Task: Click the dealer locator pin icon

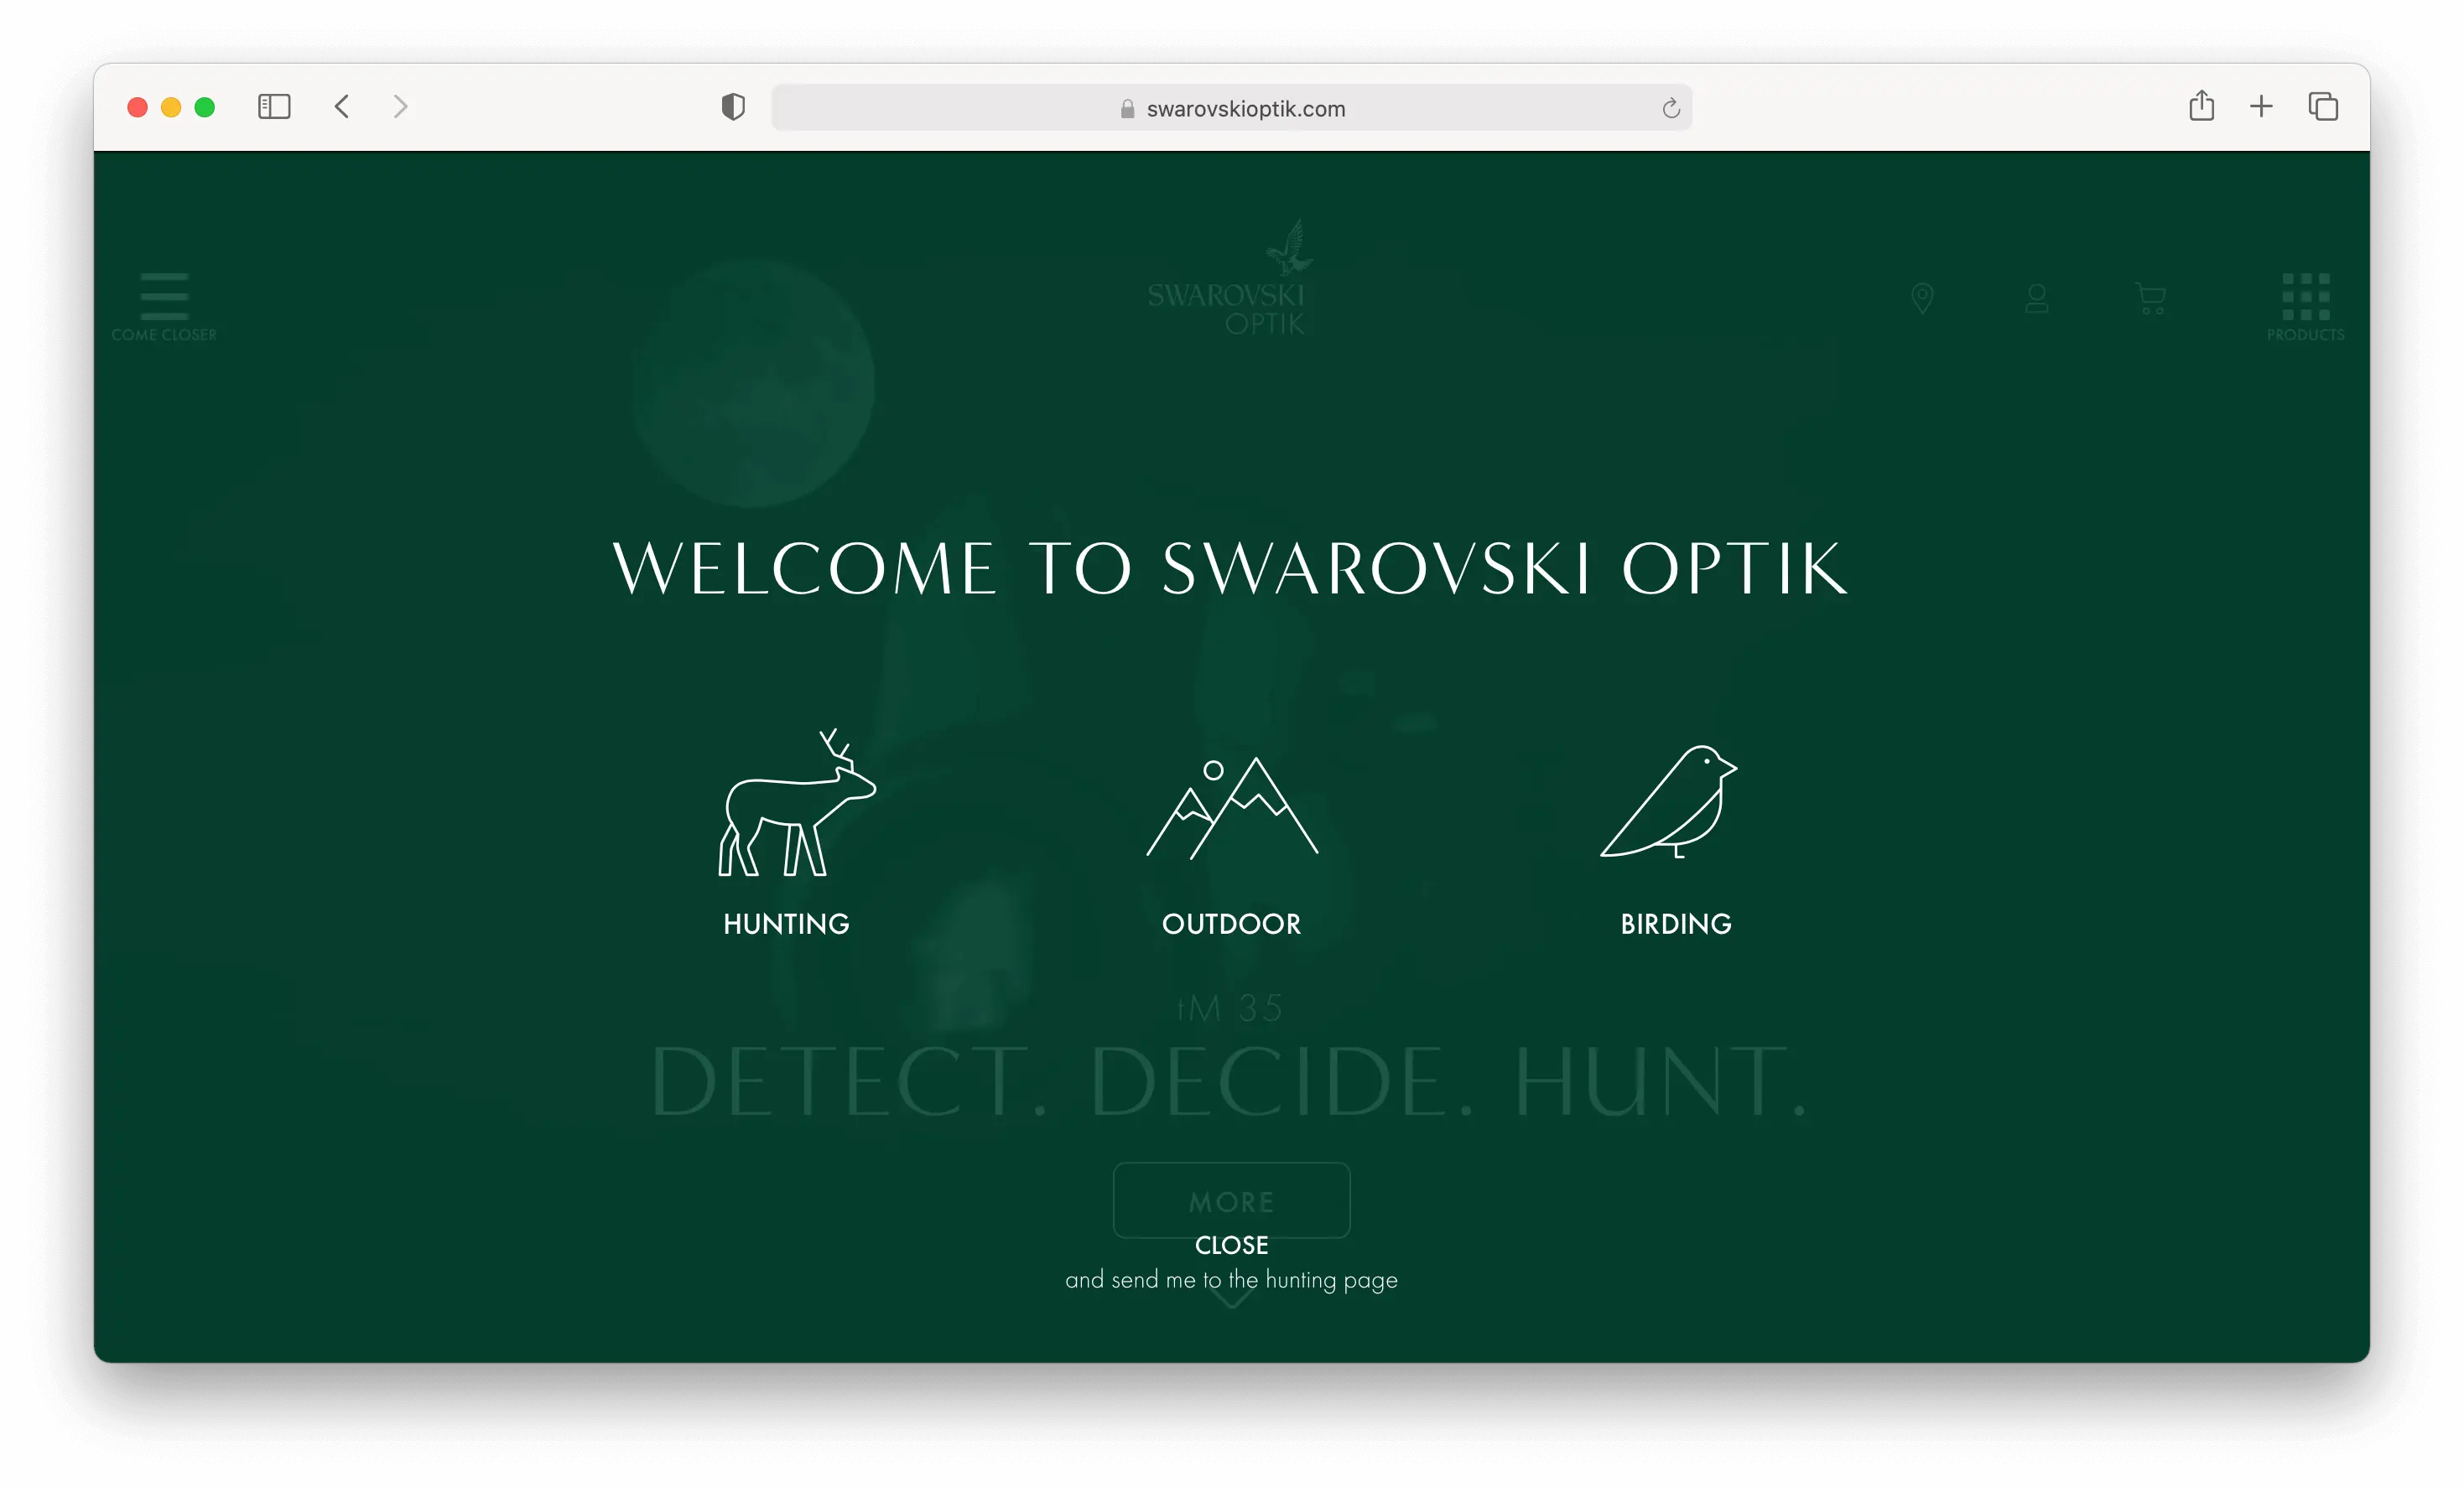Action: (x=1921, y=298)
